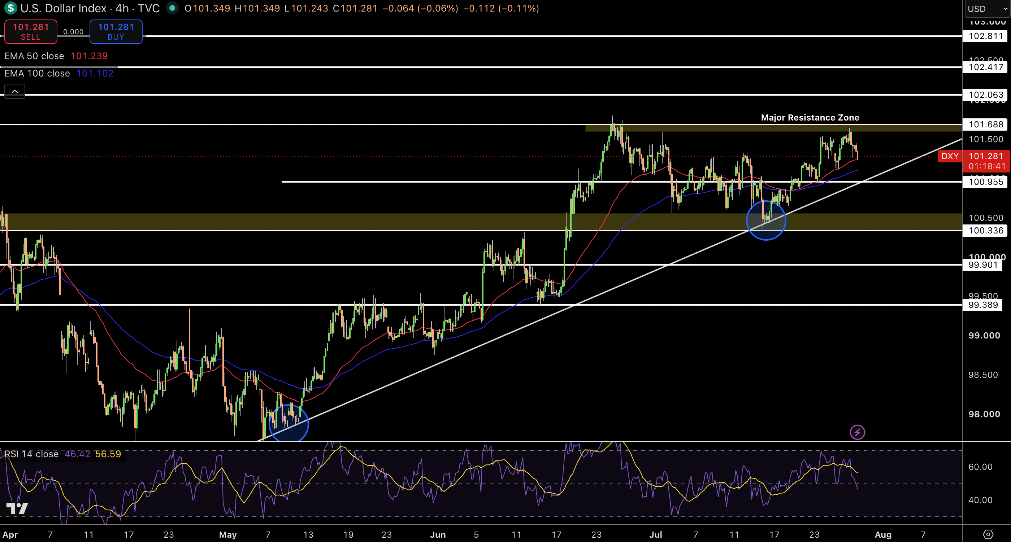This screenshot has width=1011, height=542.
Task: Click the 100.336 price level label
Action: coord(985,230)
